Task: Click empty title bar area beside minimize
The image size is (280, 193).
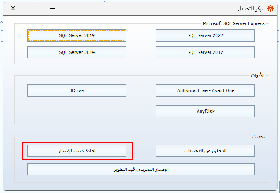Action: click(x=130, y=8)
